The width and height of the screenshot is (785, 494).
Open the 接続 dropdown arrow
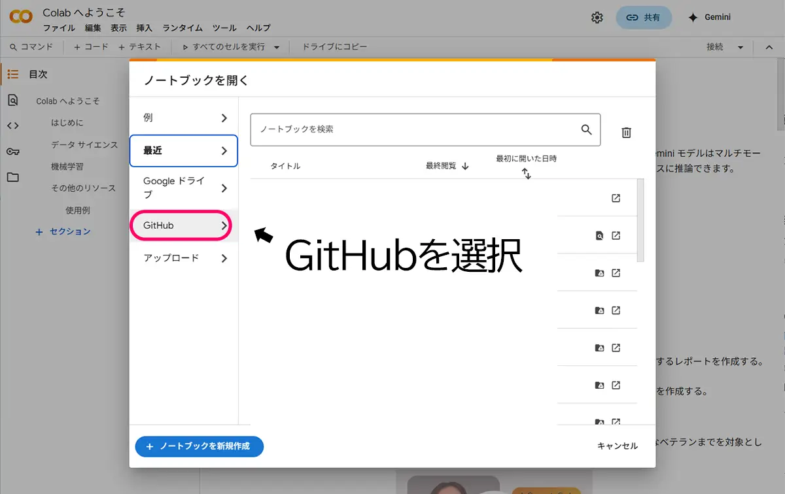[x=741, y=47]
